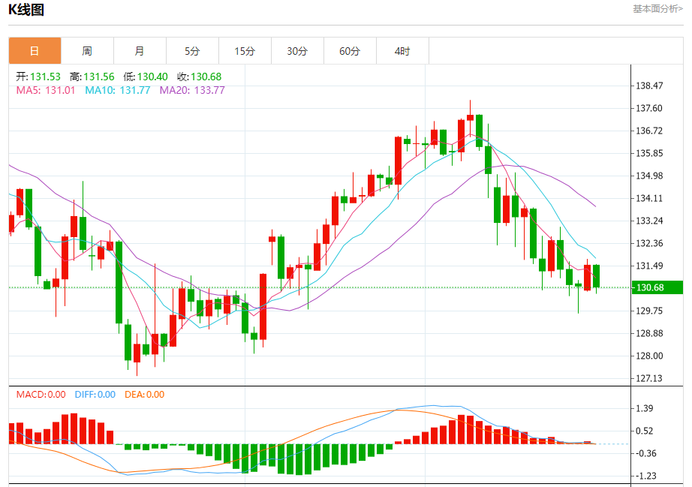Click the MACD value label

point(41,395)
